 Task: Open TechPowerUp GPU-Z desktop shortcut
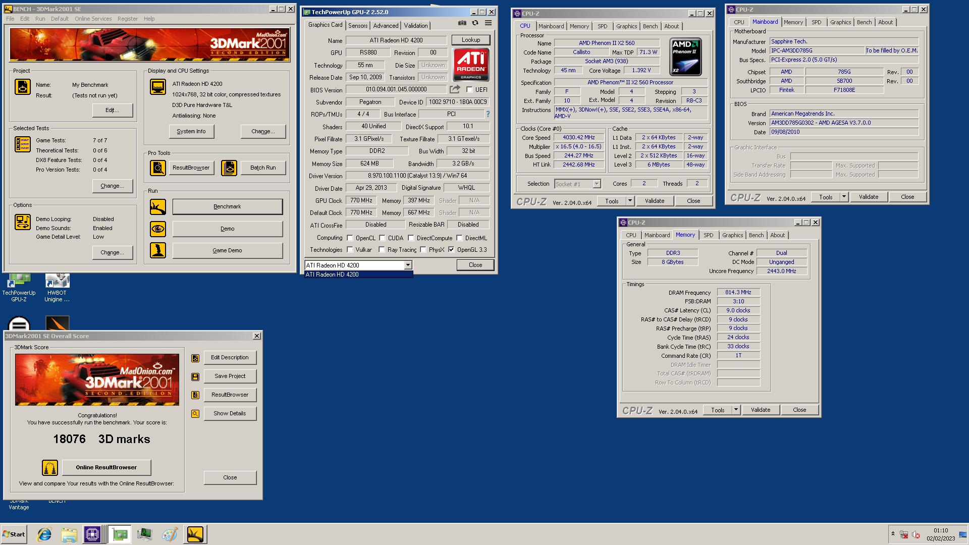point(19,288)
